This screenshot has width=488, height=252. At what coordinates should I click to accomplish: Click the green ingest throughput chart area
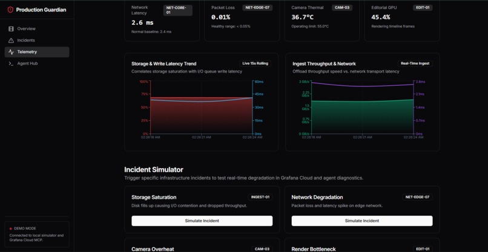[x=362, y=118]
